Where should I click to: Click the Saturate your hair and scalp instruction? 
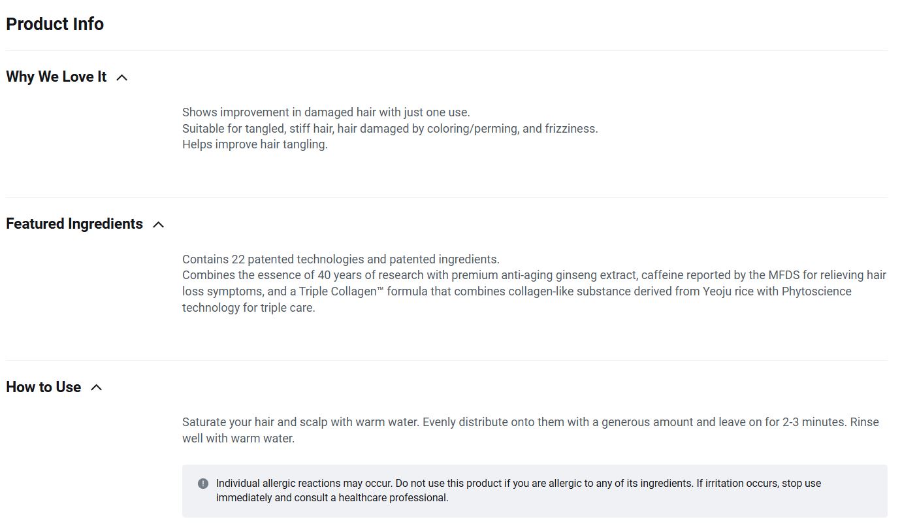(x=300, y=422)
